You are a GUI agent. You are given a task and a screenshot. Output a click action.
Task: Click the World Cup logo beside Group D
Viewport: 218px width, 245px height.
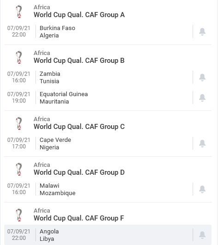19,169
